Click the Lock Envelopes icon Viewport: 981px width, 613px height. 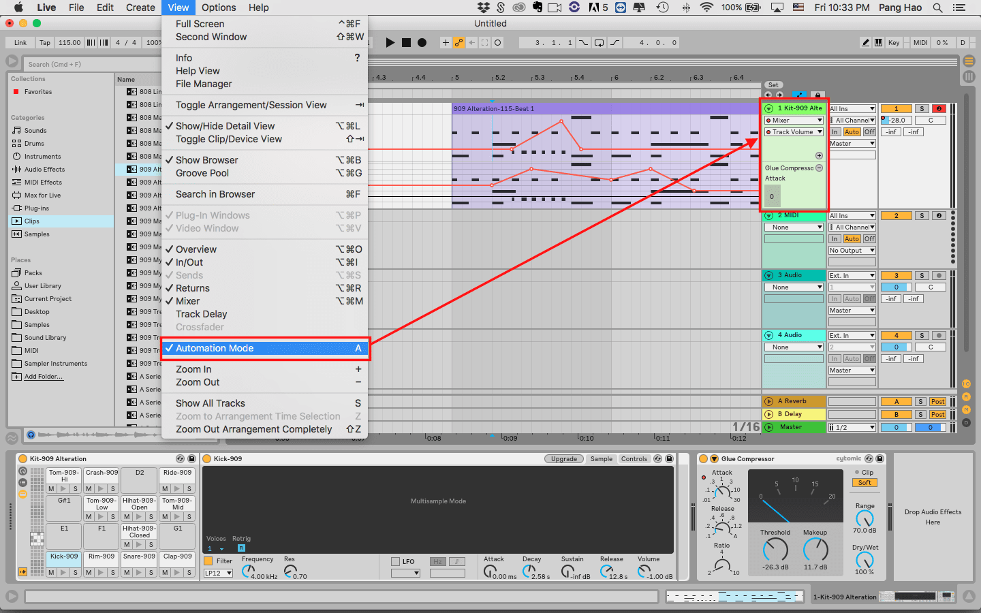(x=817, y=95)
